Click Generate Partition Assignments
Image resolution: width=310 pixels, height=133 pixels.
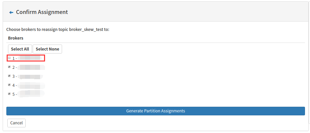(x=156, y=111)
